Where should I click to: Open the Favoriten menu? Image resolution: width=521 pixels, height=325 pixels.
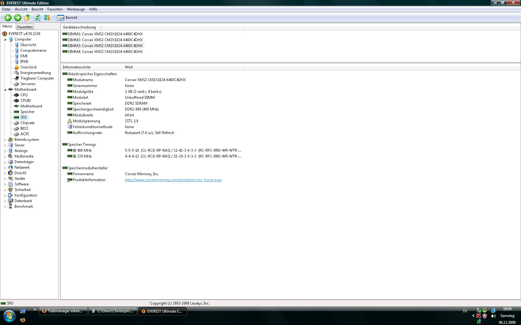(x=55, y=9)
